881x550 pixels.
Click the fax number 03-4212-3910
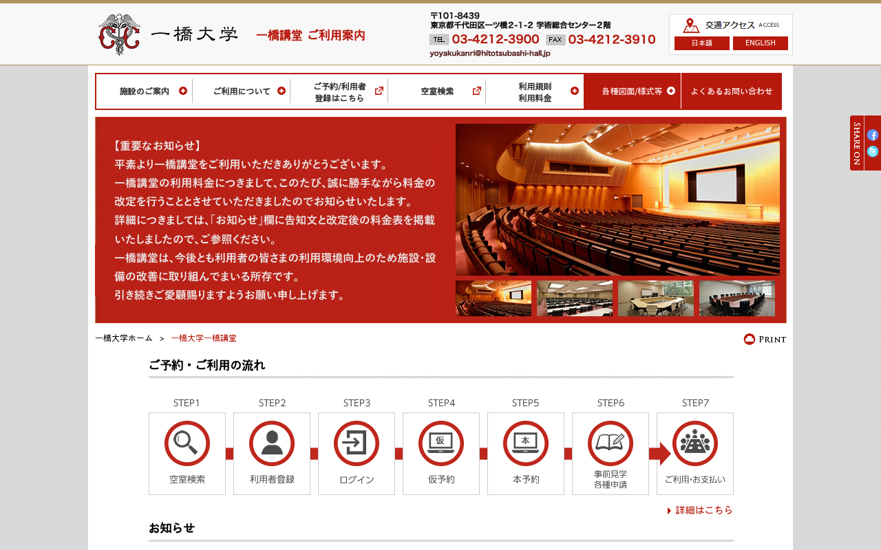point(612,39)
